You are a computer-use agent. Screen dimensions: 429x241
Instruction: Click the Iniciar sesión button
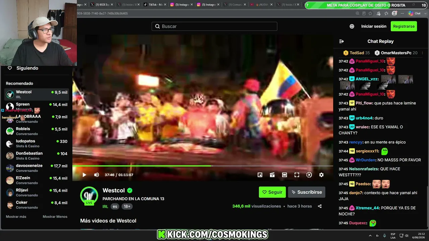point(374,26)
